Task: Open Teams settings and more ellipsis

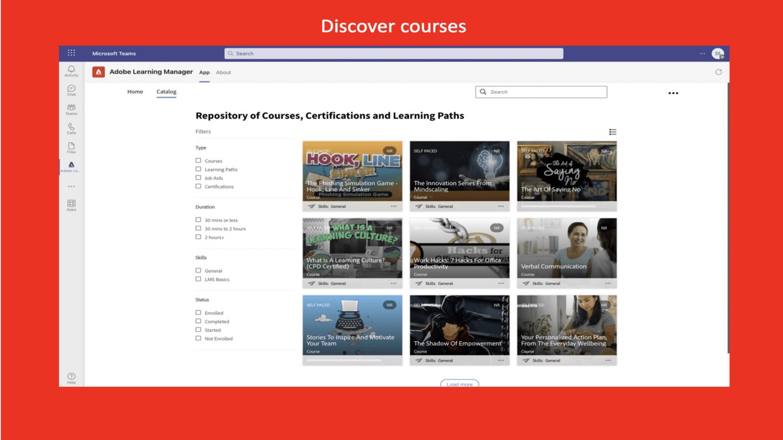Action: (x=702, y=53)
